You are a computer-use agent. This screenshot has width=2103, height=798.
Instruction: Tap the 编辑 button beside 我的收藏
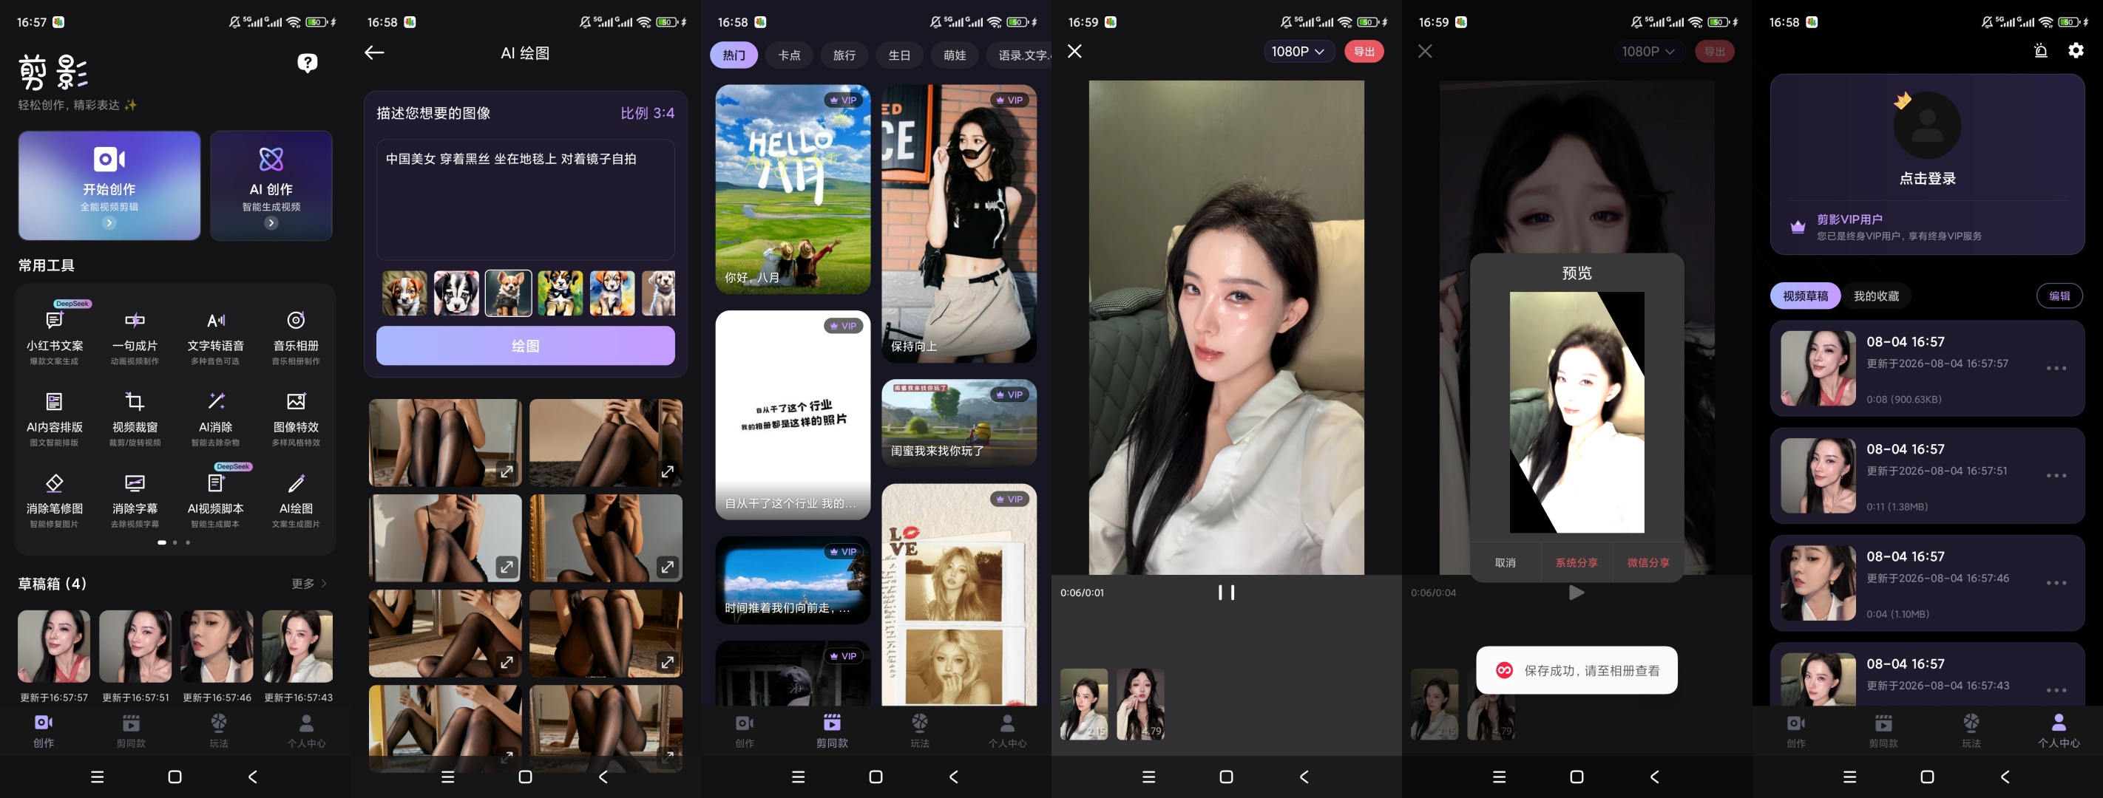point(2059,296)
